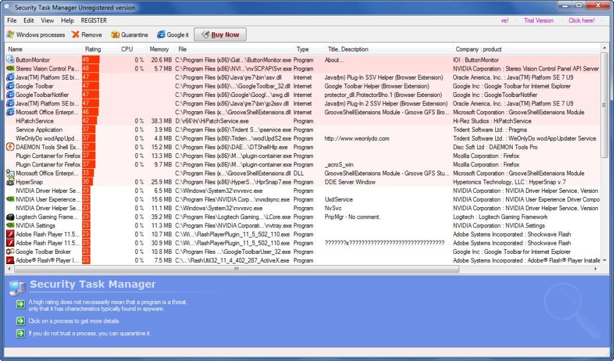Click the rating bar showing 30
This screenshot has height=361, width=614.
point(88,182)
